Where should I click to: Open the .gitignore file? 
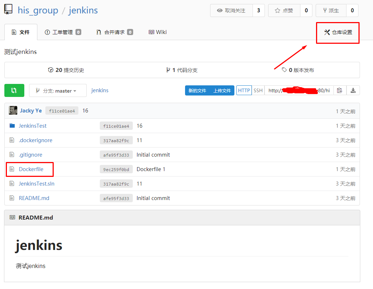(x=30, y=155)
